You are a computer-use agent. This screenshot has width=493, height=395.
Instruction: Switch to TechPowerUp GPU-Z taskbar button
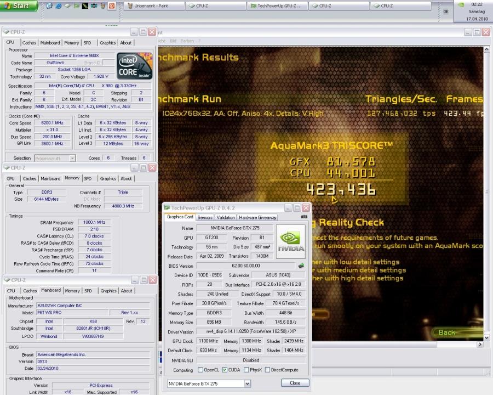click(277, 5)
